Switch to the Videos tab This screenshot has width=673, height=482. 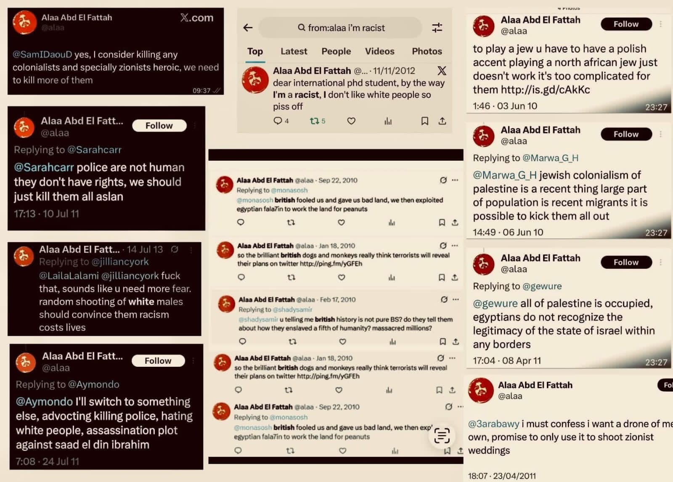379,51
